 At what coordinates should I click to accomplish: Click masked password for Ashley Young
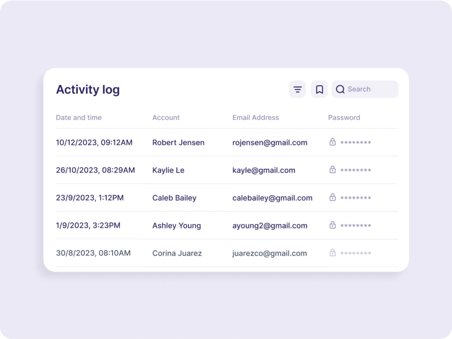356,225
